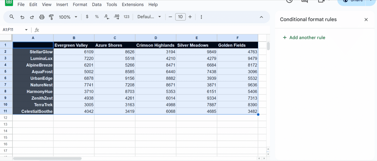Select column A header
The image size is (377, 161).
click(33, 38)
